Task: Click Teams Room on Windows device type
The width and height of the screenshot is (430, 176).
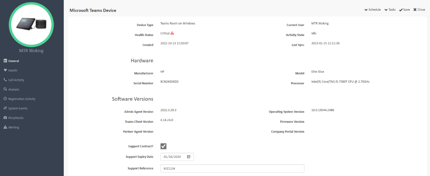Action: [x=178, y=23]
